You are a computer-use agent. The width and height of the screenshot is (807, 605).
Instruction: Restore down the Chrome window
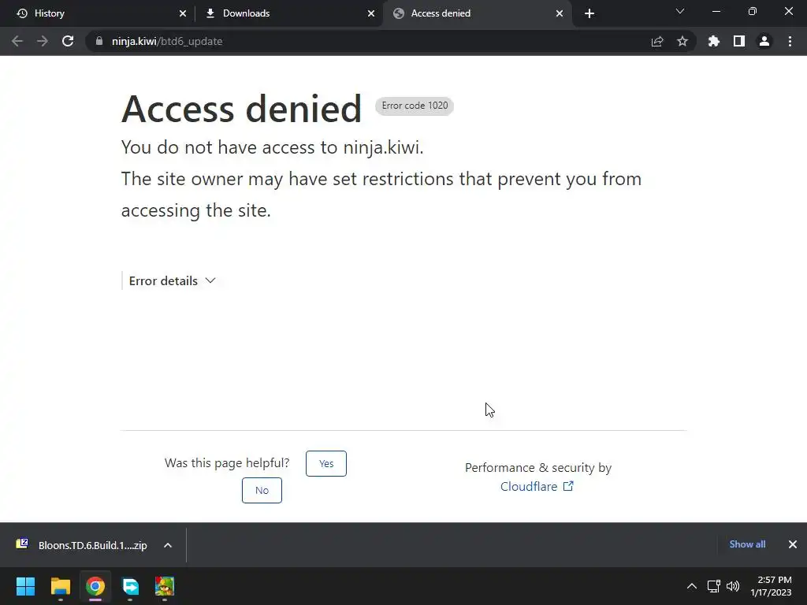point(753,11)
